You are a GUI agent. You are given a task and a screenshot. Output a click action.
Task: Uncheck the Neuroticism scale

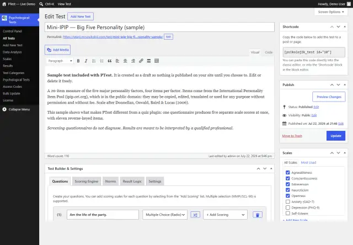coord(288,190)
